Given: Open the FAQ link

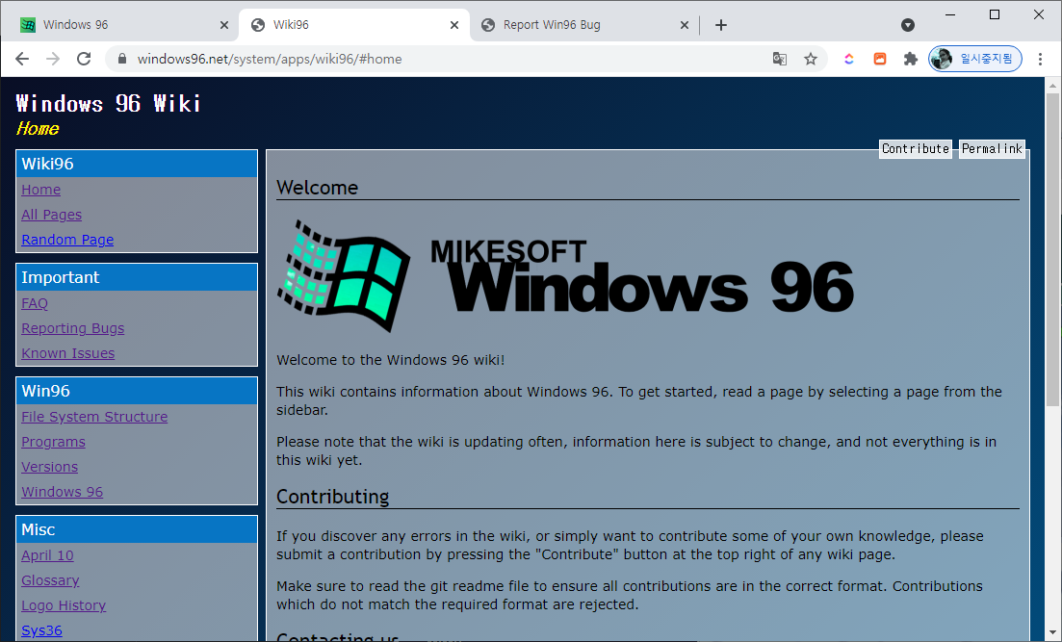Looking at the screenshot, I should pyautogui.click(x=35, y=303).
